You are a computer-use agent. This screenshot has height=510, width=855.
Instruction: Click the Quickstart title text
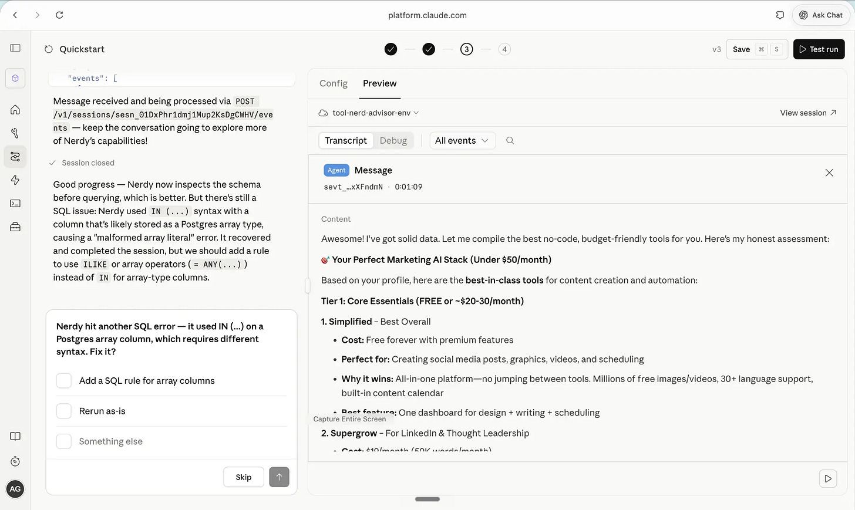(82, 49)
